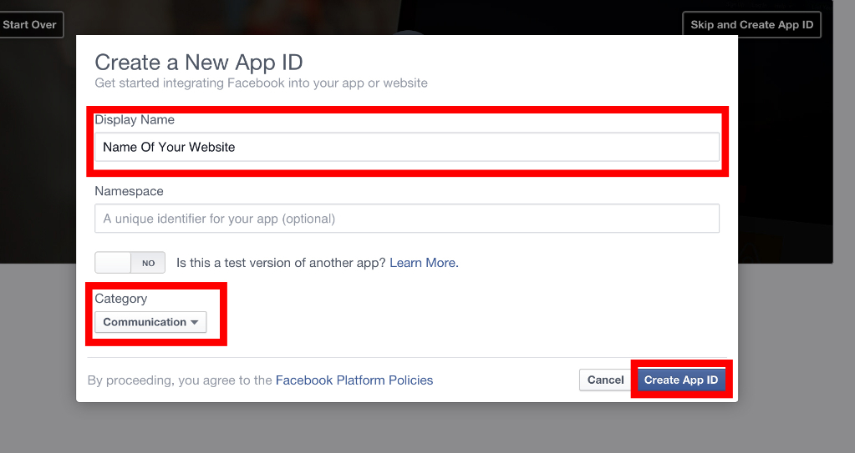Click the 'Create a New App ID' heading
This screenshot has width=855, height=453.
pyautogui.click(x=198, y=62)
